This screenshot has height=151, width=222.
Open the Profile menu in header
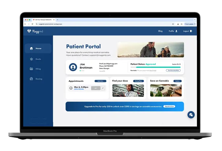pos(173,31)
